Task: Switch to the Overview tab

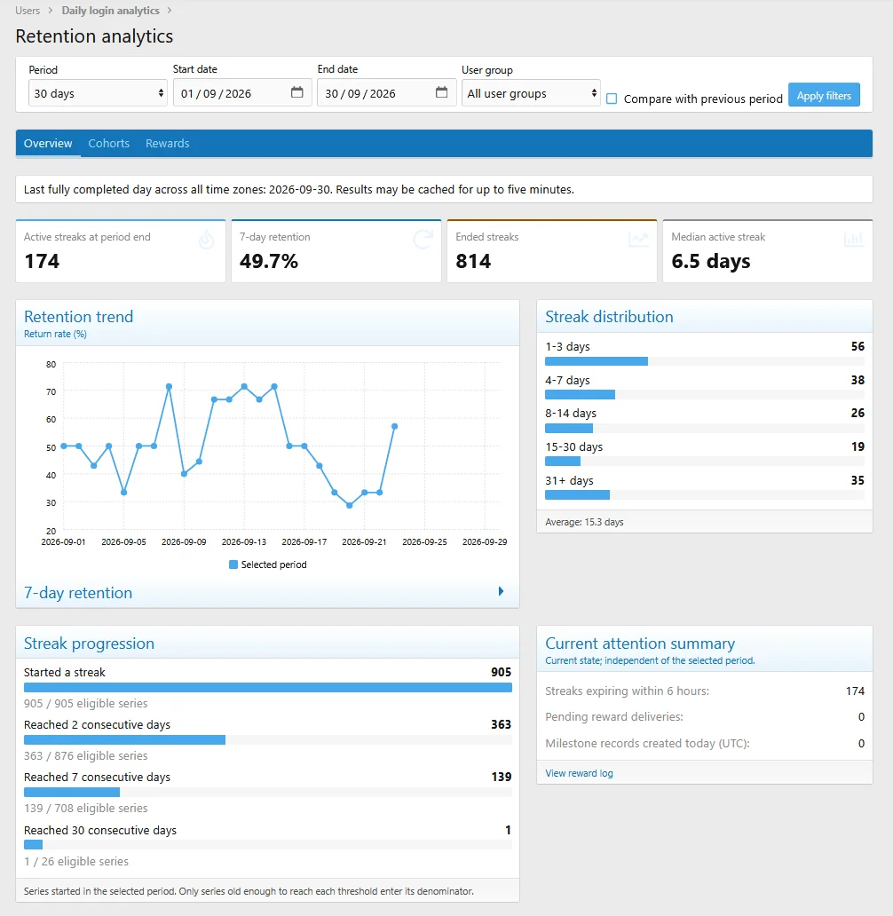Action: coord(48,143)
